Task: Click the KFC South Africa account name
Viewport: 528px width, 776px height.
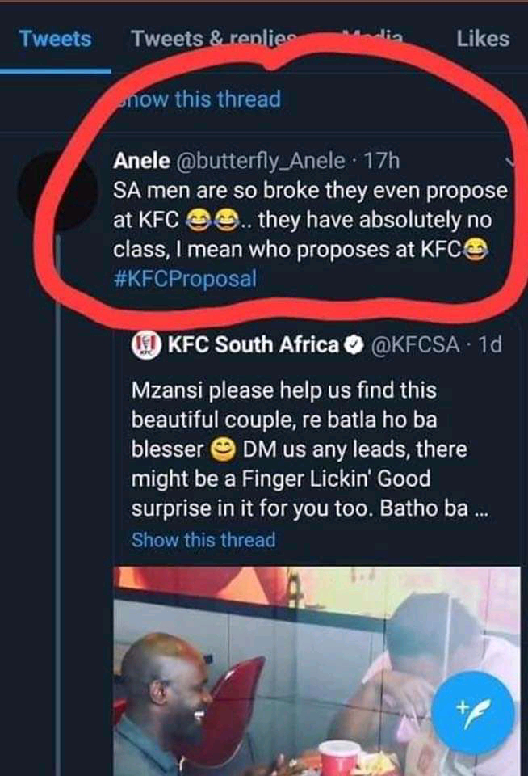Action: click(x=254, y=345)
